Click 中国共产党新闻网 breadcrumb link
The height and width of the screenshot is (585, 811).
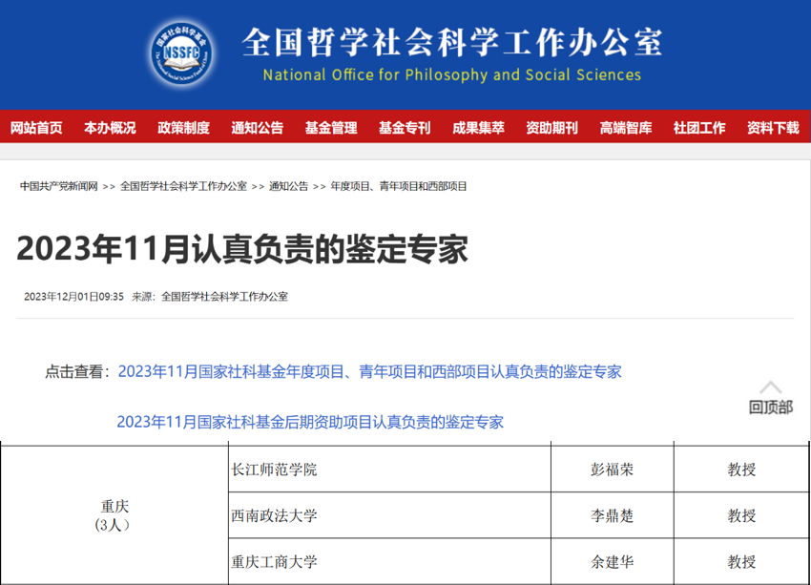(x=59, y=186)
